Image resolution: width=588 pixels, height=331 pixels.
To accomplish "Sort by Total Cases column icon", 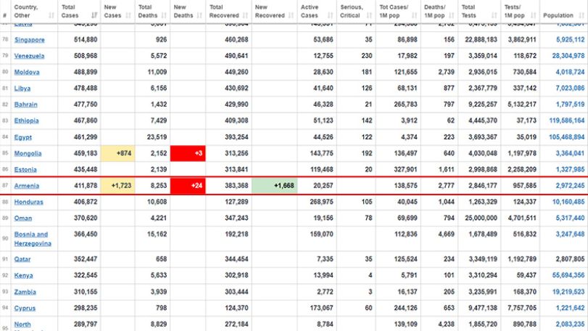I will [94, 15].
